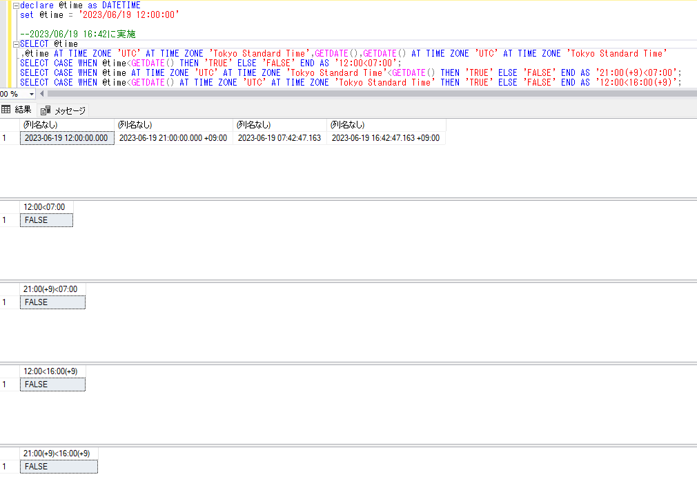
Task: Click the editor horizontal scrollbar track
Action: (x=371, y=94)
